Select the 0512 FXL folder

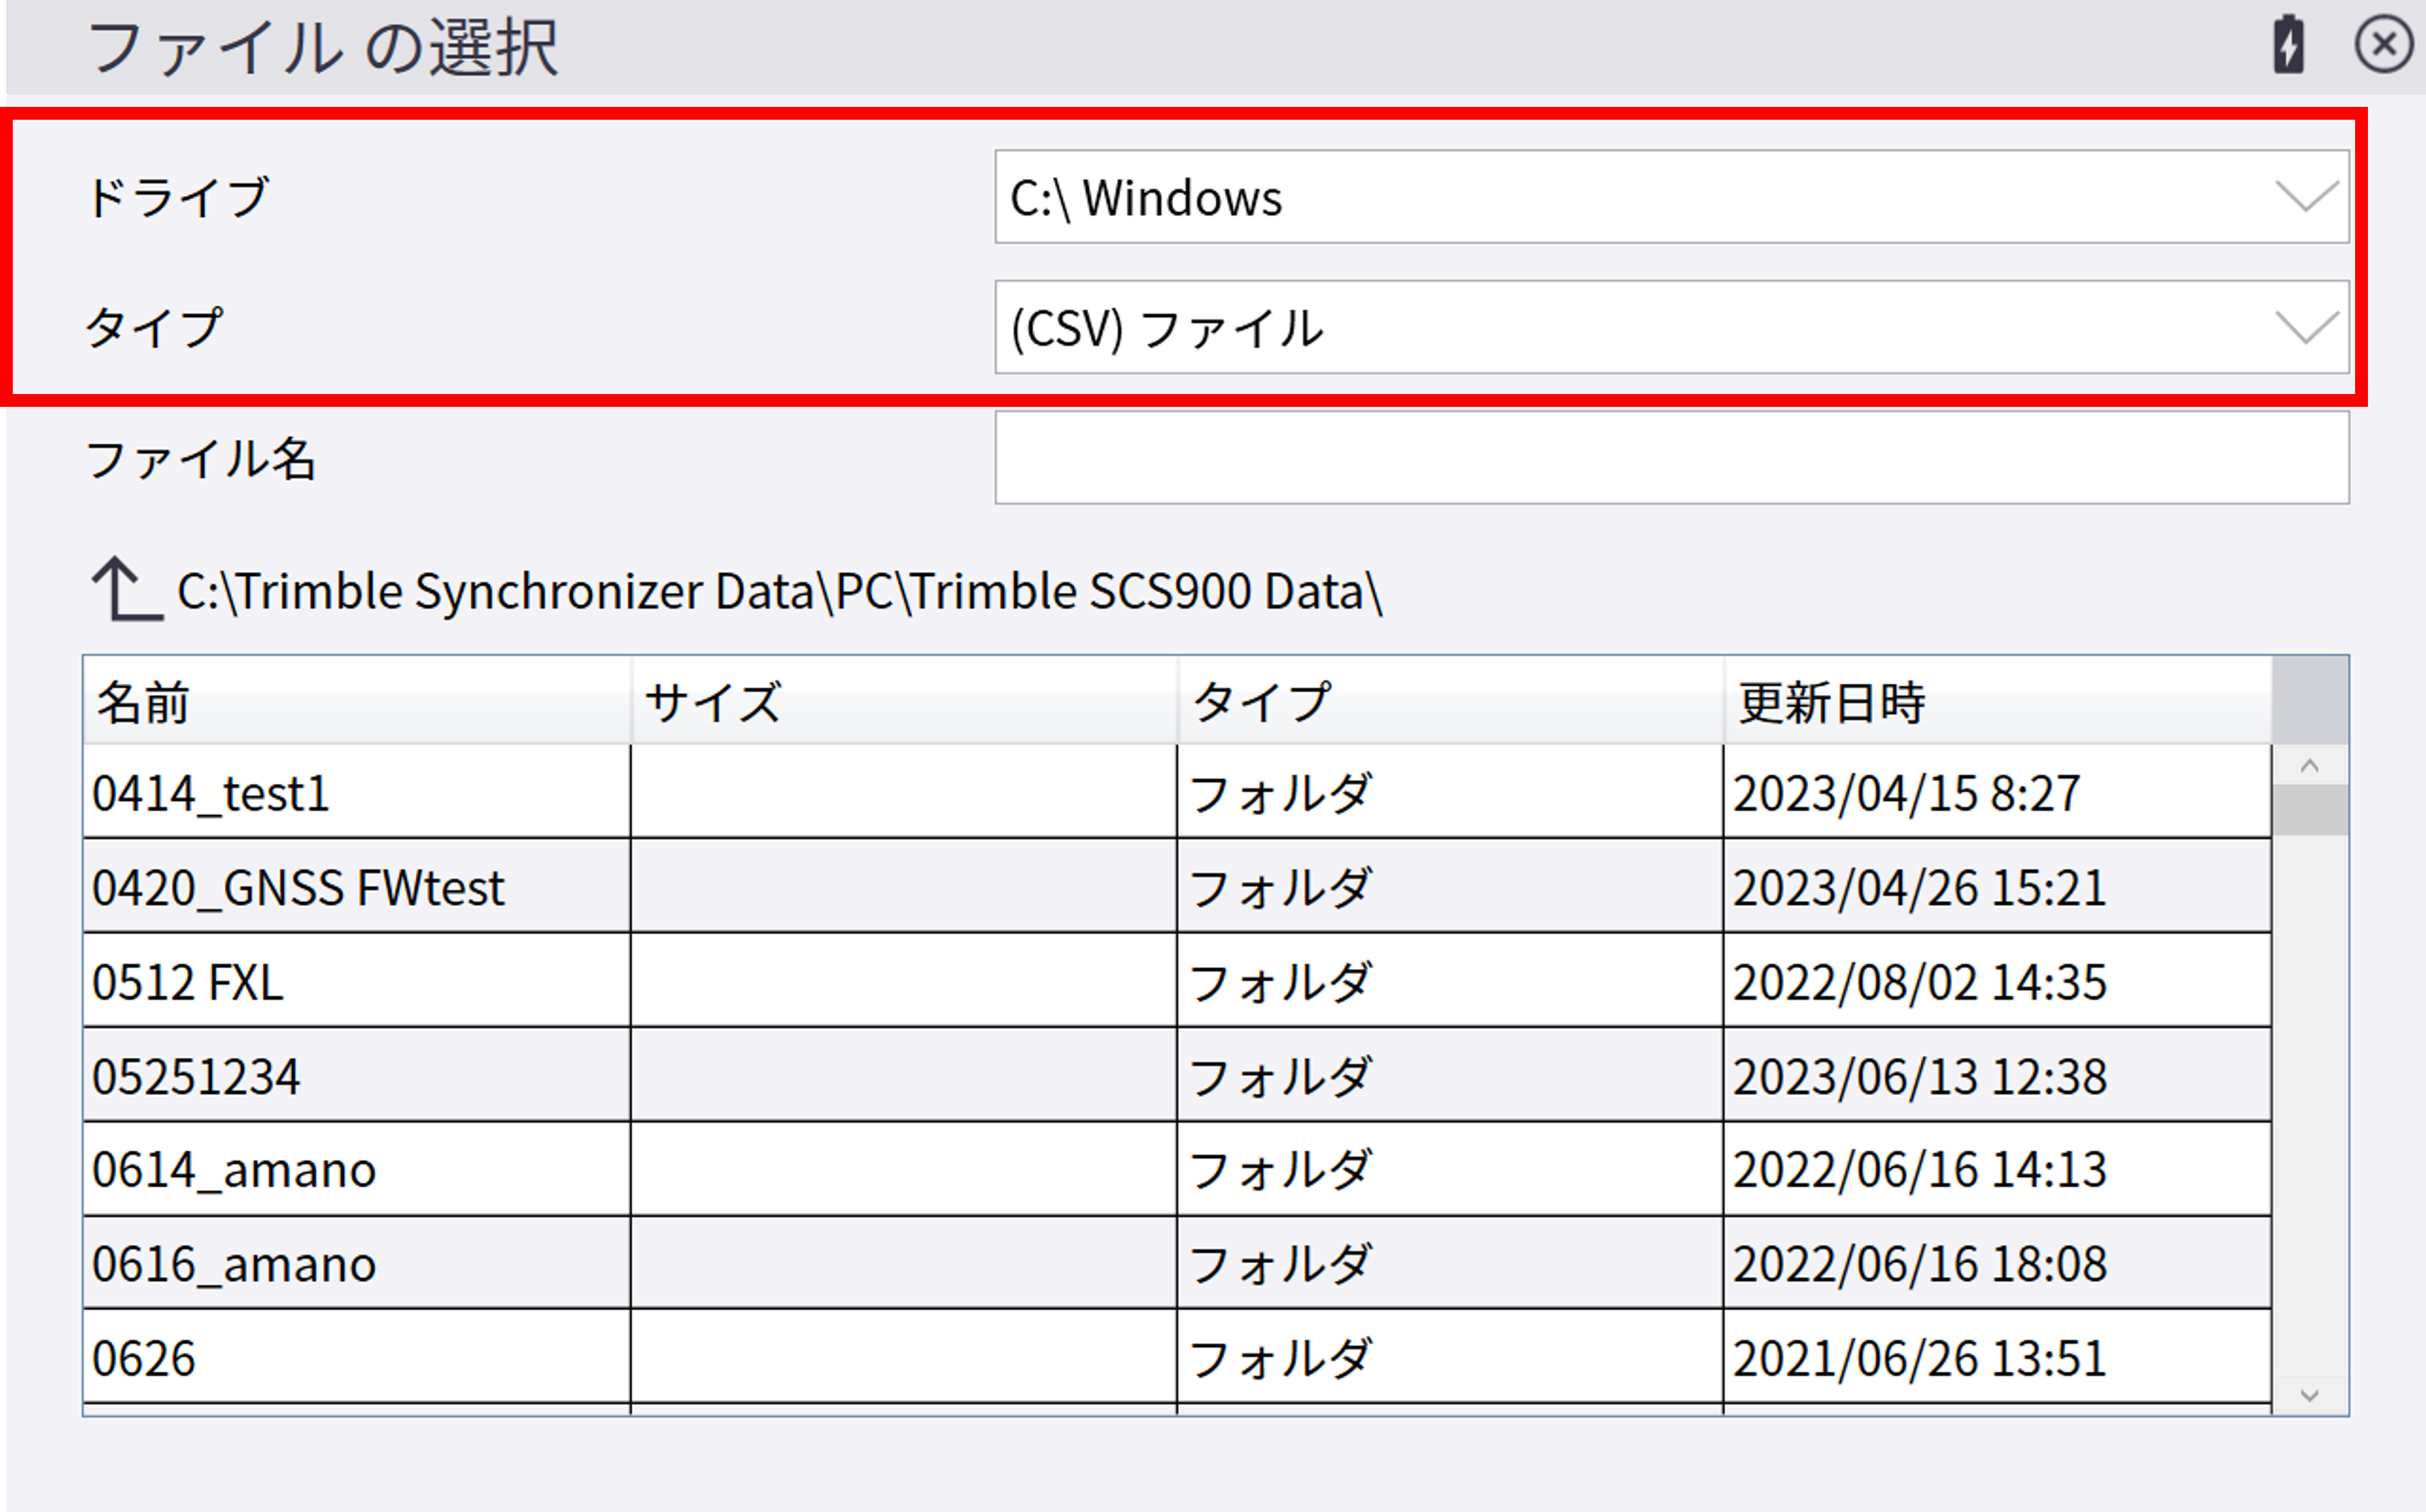tap(188, 982)
